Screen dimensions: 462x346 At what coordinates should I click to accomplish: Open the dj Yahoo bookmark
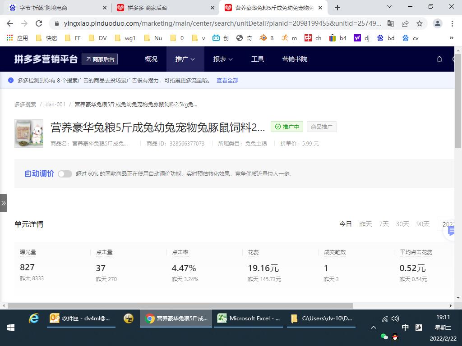361,38
